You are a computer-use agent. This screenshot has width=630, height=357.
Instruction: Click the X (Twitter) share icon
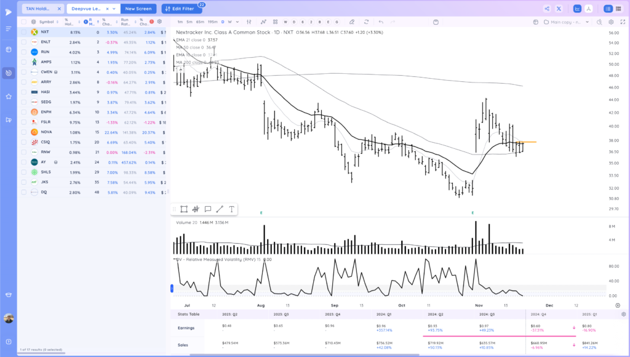point(559,9)
